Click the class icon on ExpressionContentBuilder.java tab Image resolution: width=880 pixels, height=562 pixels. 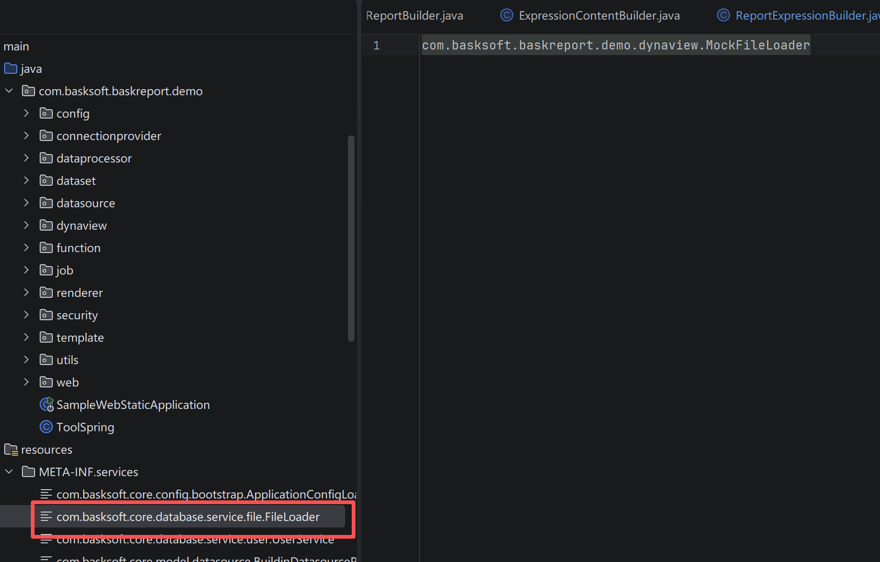(x=506, y=15)
